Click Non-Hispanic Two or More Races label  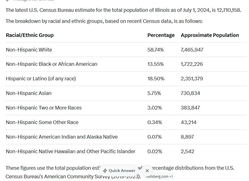coord(44,108)
